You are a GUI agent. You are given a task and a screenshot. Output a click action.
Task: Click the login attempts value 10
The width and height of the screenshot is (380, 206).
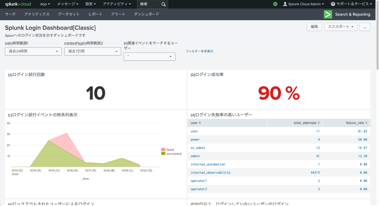96,93
